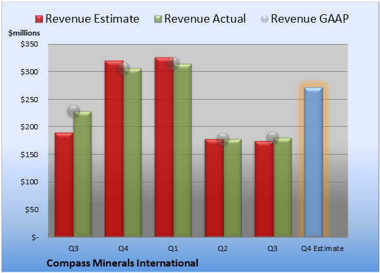Screen dimensions: 380x273
Task: Select the red Q1 Revenue Estimate bar
Action: [x=164, y=147]
